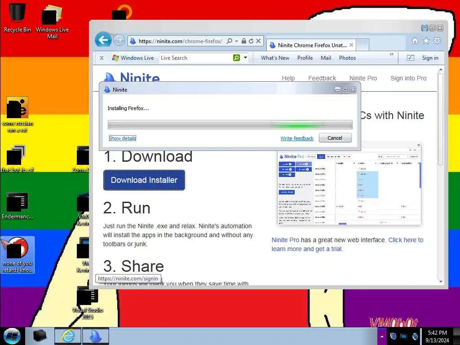Click the green Live Search button
This screenshot has height=345, width=460.
pos(236,58)
